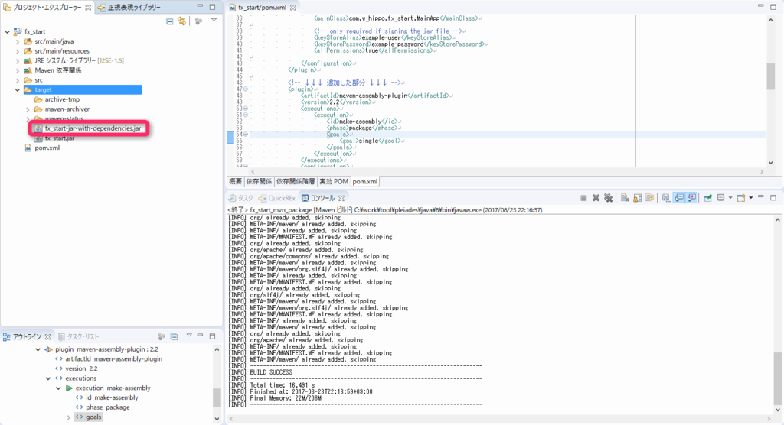The image size is (784, 425).
Task: Pin the console view
Action: point(708,198)
